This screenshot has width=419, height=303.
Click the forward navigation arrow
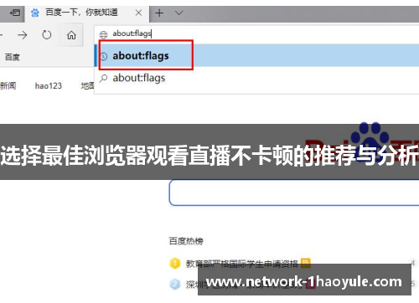tap(23, 35)
